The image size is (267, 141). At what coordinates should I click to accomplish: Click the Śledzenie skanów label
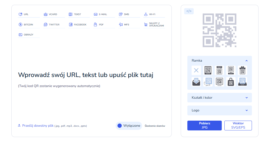[x=155, y=126]
